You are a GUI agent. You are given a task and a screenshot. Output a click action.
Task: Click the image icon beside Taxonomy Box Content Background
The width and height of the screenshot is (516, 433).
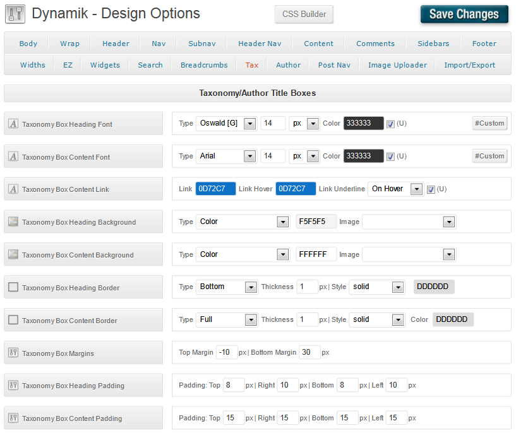click(x=13, y=254)
